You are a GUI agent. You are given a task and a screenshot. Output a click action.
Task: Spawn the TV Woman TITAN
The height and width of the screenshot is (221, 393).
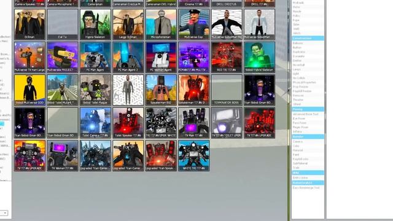[63, 155]
